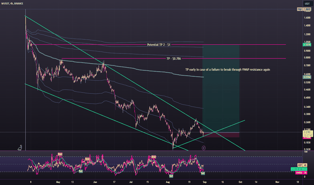Click the Bull signal label near Aug
Viewport: 314px width, 185px height.
171,176
